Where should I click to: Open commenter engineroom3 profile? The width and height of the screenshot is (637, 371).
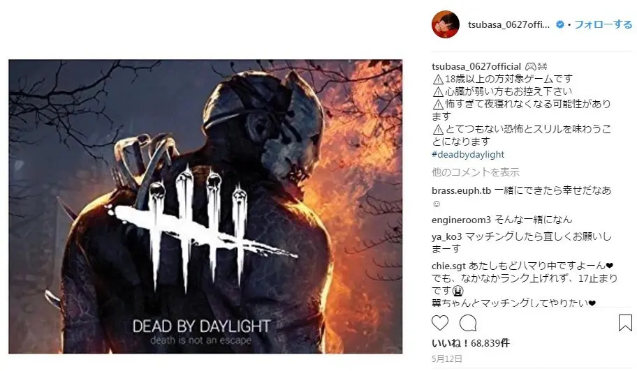point(461,220)
